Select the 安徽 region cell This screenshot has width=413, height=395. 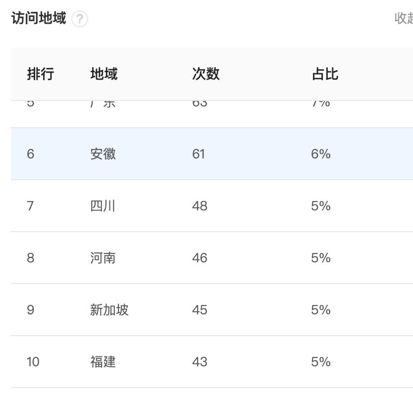click(103, 154)
